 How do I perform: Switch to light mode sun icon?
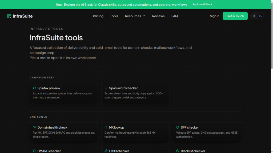pos(254,16)
